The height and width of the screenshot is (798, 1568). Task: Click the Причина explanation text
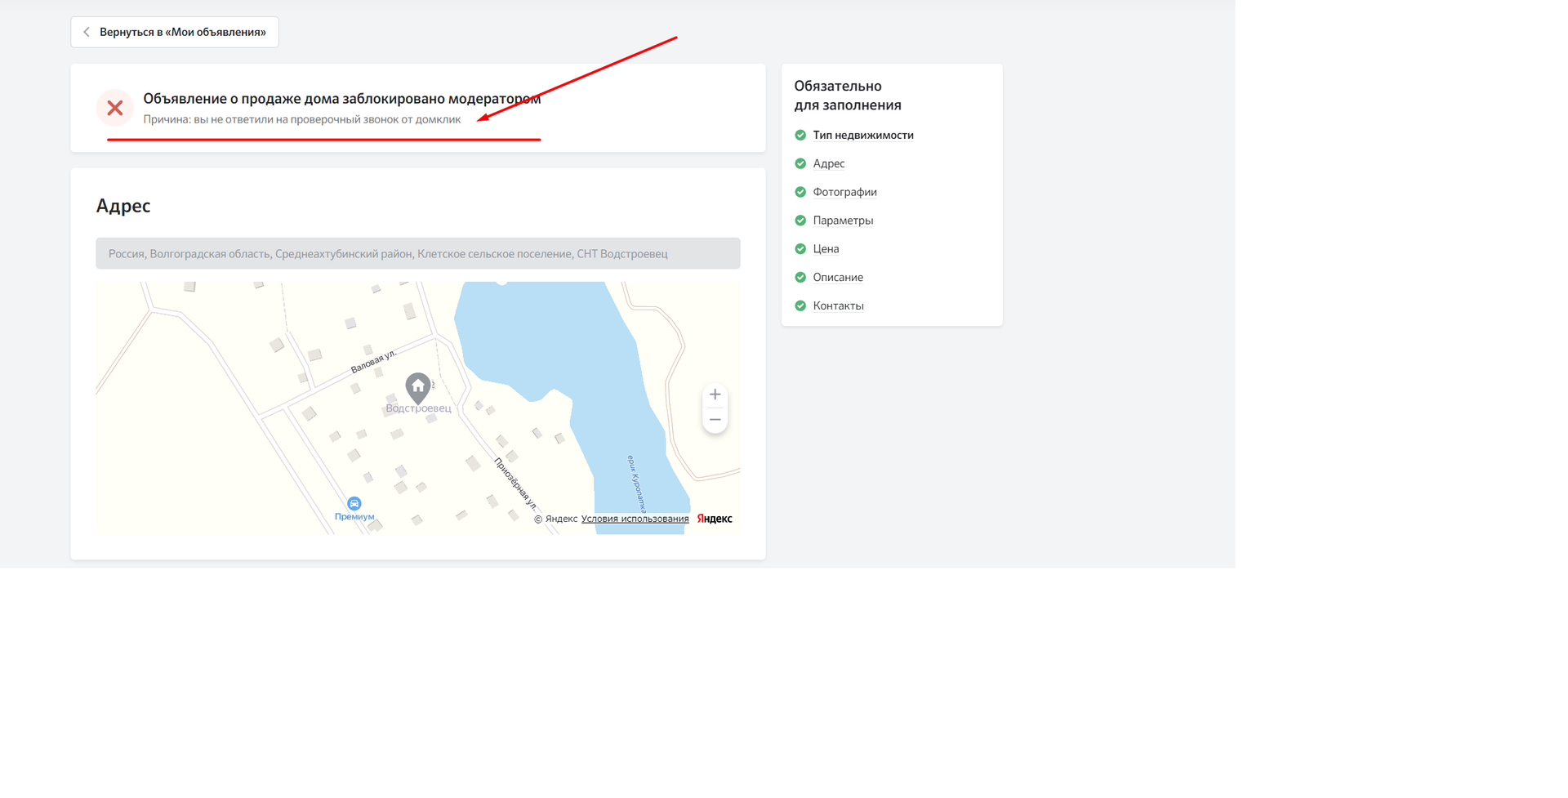point(302,119)
